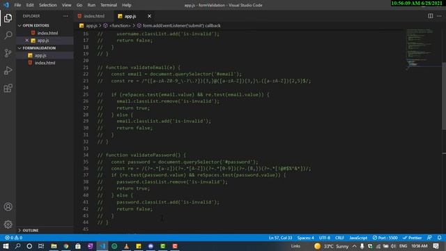This screenshot has height=251, width=446.
Task: Open Task View on the taskbar
Action: 41,246
